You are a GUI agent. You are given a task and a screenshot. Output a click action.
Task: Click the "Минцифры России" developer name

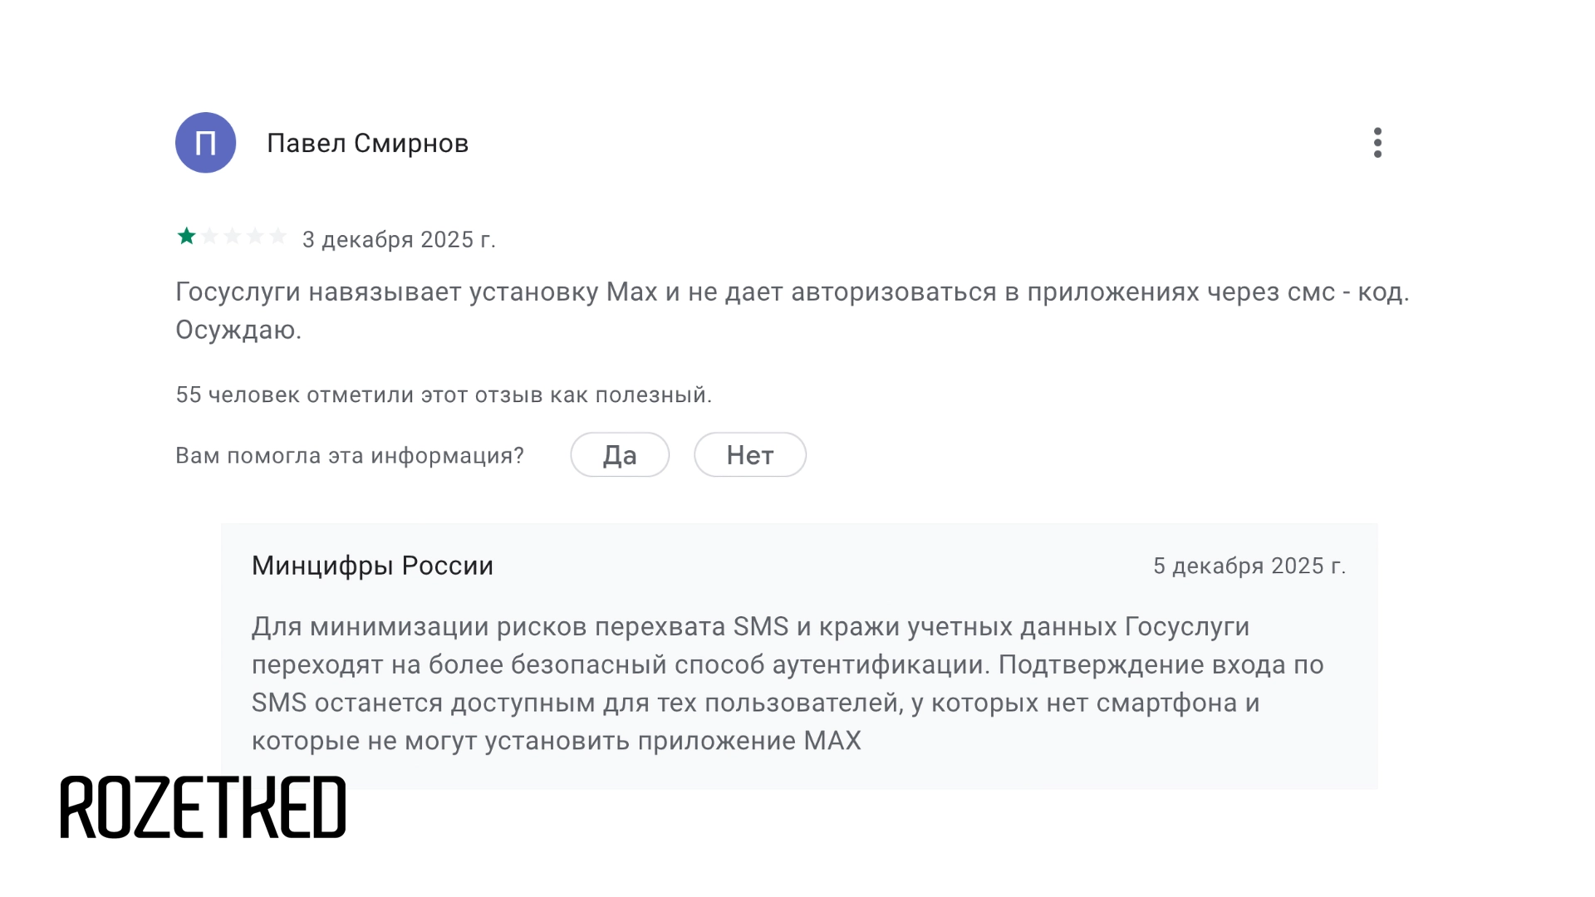[x=372, y=566]
